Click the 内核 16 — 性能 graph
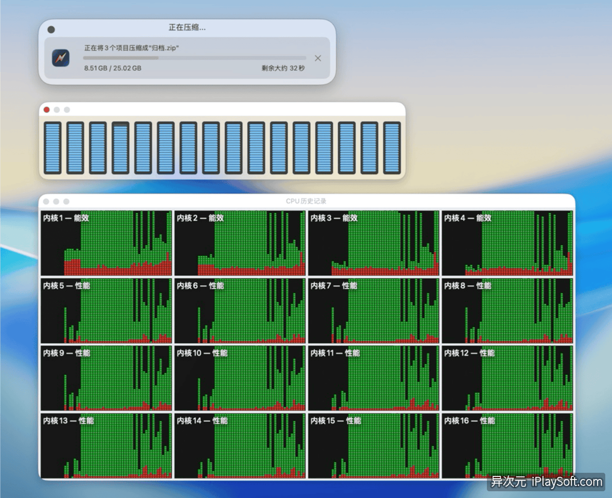This screenshot has width=612, height=498. pyautogui.click(x=507, y=445)
